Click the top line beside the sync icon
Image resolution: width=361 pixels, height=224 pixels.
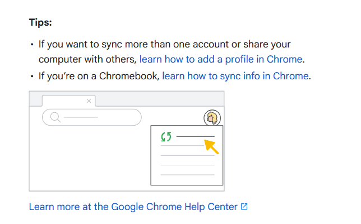(x=196, y=136)
